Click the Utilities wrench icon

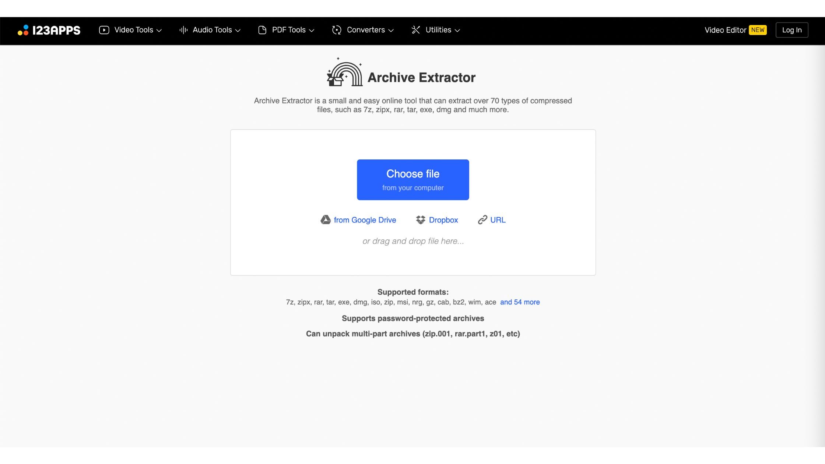point(416,29)
